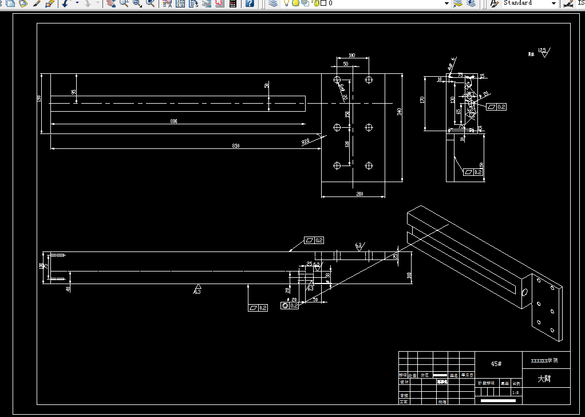Click the greyed Redo arrow
This screenshot has height=417, width=585.
click(87, 3)
